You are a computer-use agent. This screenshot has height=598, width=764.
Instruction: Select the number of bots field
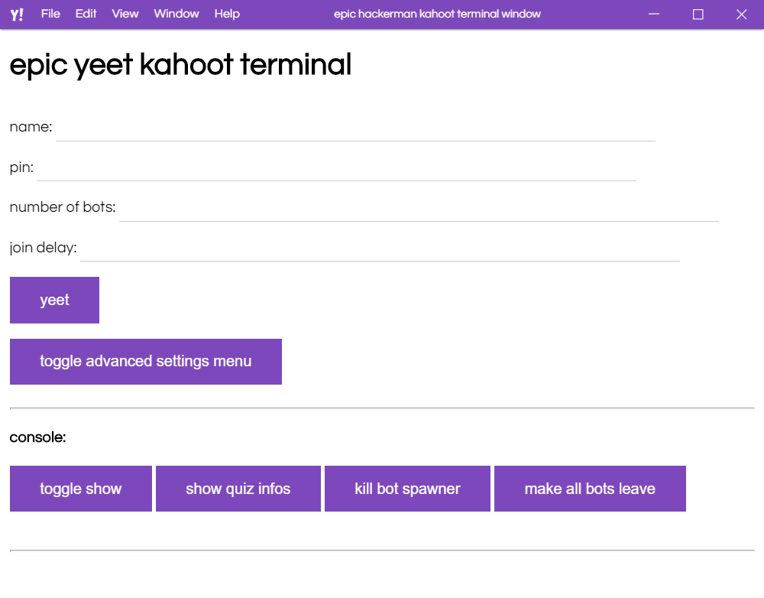pos(419,208)
